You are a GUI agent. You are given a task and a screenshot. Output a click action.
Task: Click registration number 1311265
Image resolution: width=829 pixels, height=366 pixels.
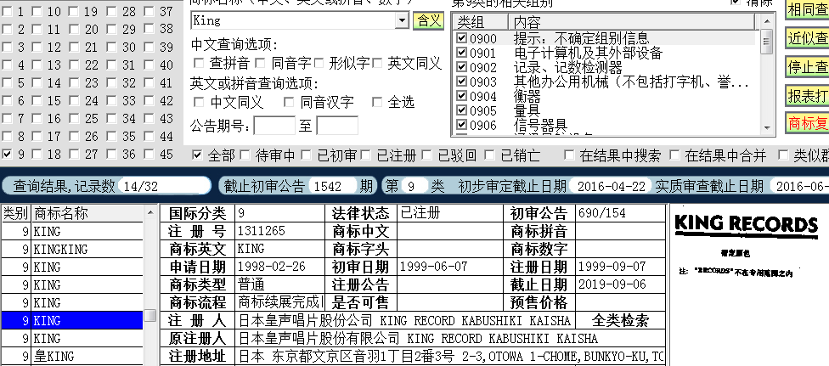261,231
